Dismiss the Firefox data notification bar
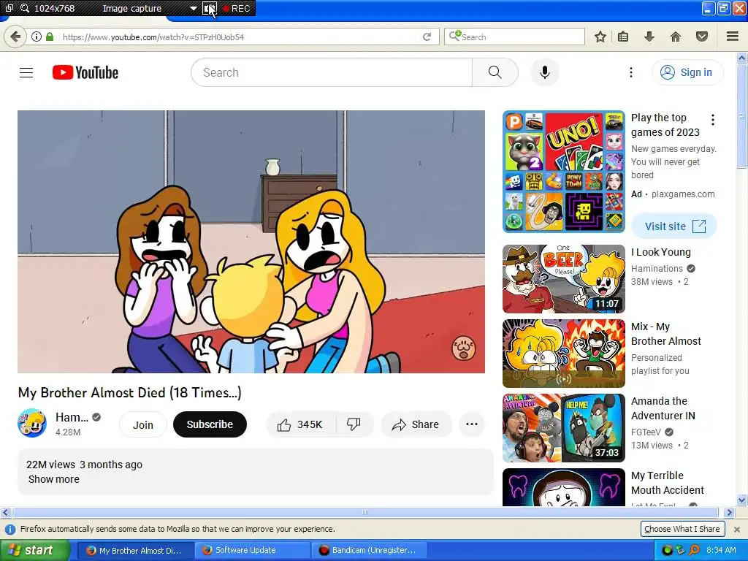This screenshot has width=748, height=561. 737,529
